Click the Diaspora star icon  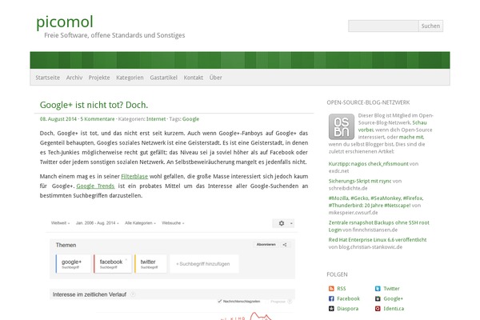tap(331, 308)
